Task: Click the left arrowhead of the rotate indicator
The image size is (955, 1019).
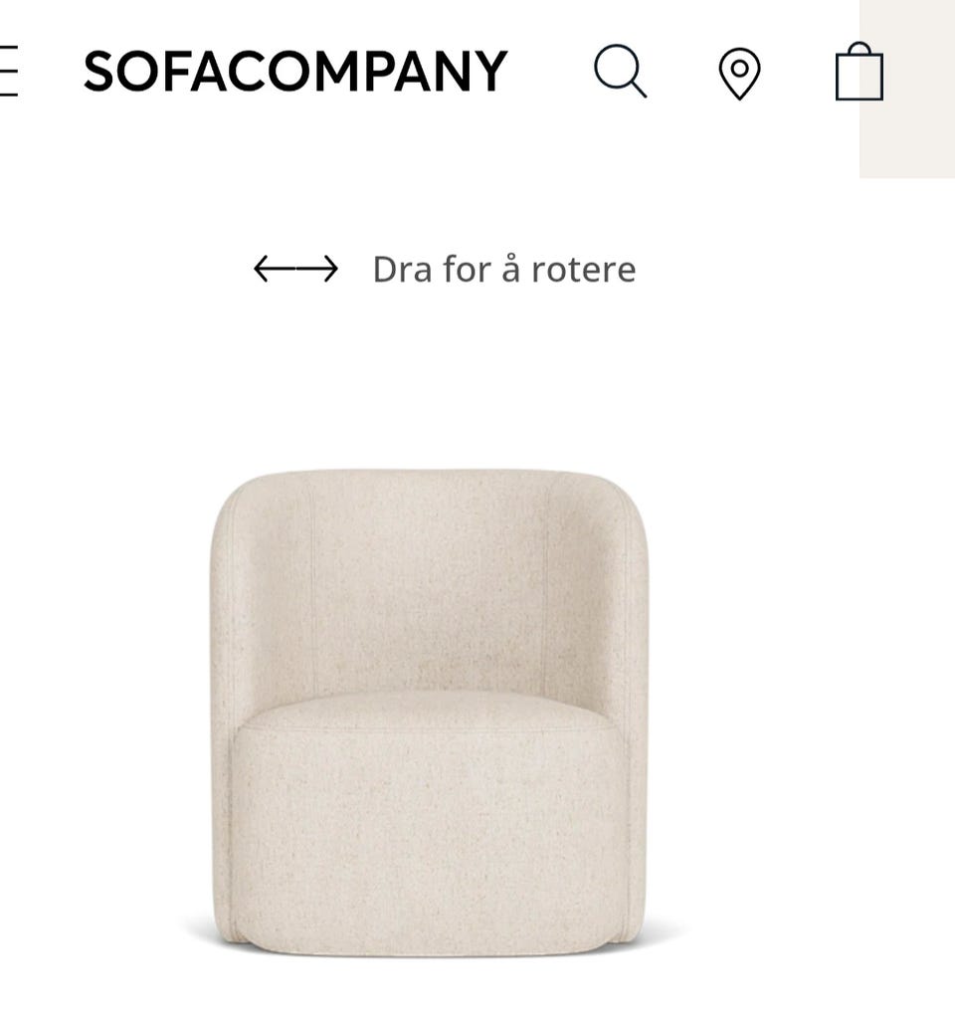Action: 262,269
